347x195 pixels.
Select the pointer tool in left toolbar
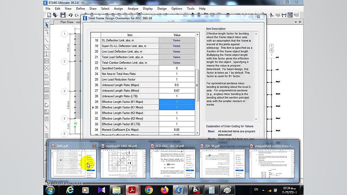(47, 25)
